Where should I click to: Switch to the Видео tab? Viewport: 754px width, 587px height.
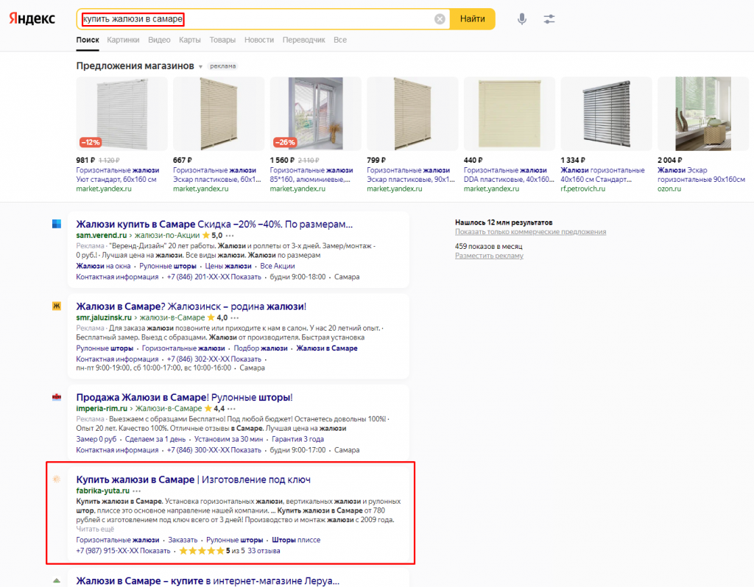point(159,40)
